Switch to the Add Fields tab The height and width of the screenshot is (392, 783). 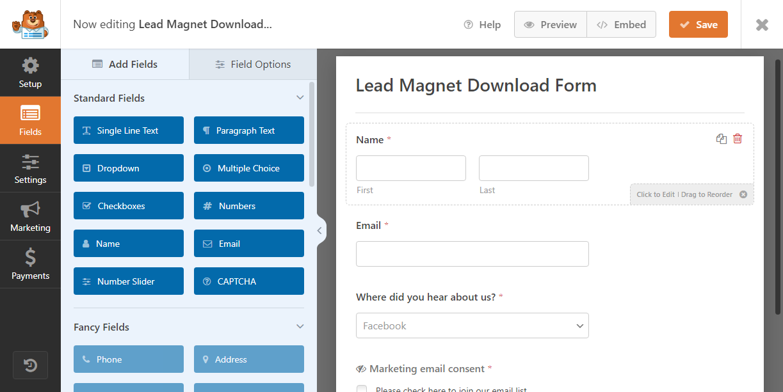tap(125, 64)
